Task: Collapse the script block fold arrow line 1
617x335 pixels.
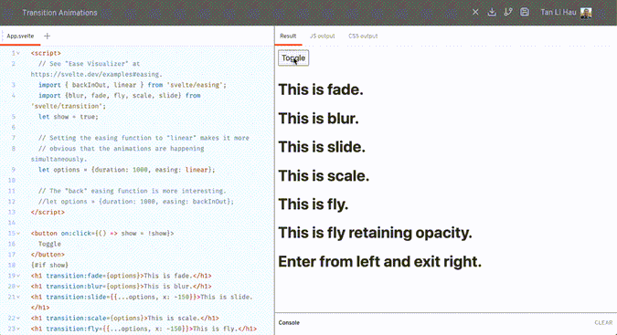Action: pyautogui.click(x=18, y=53)
